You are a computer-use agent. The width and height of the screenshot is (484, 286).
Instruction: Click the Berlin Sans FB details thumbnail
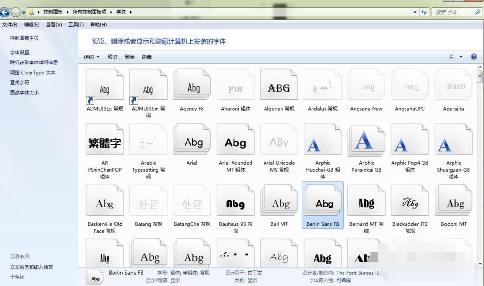click(95, 277)
